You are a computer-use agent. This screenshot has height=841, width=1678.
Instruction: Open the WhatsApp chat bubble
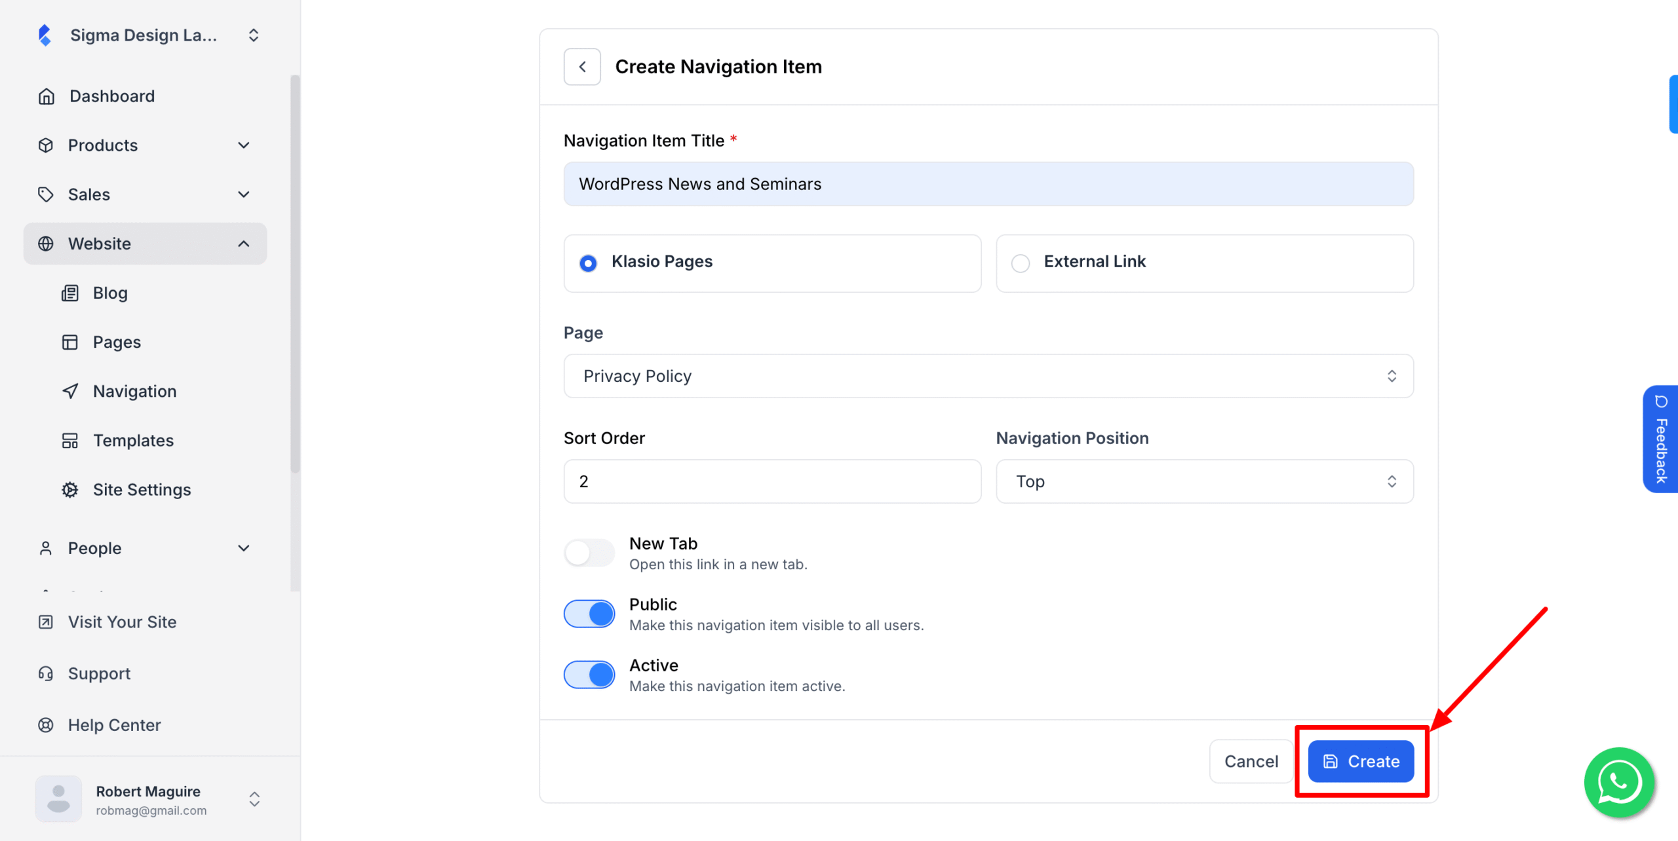[1619, 782]
